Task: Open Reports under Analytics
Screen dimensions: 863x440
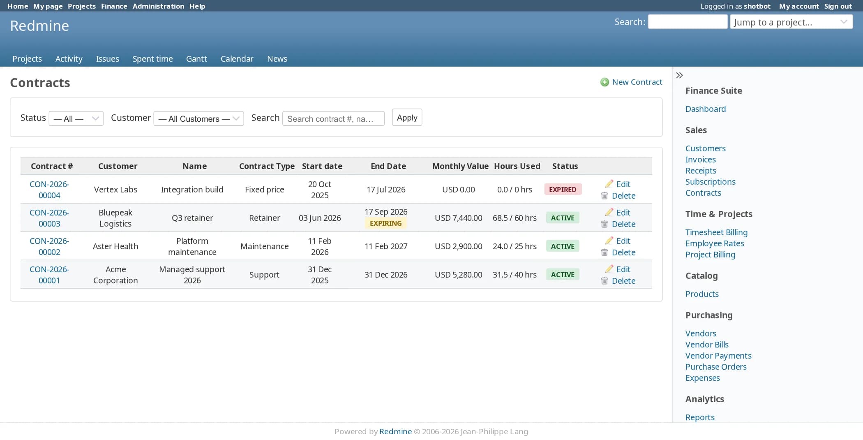Action: pyautogui.click(x=699, y=417)
